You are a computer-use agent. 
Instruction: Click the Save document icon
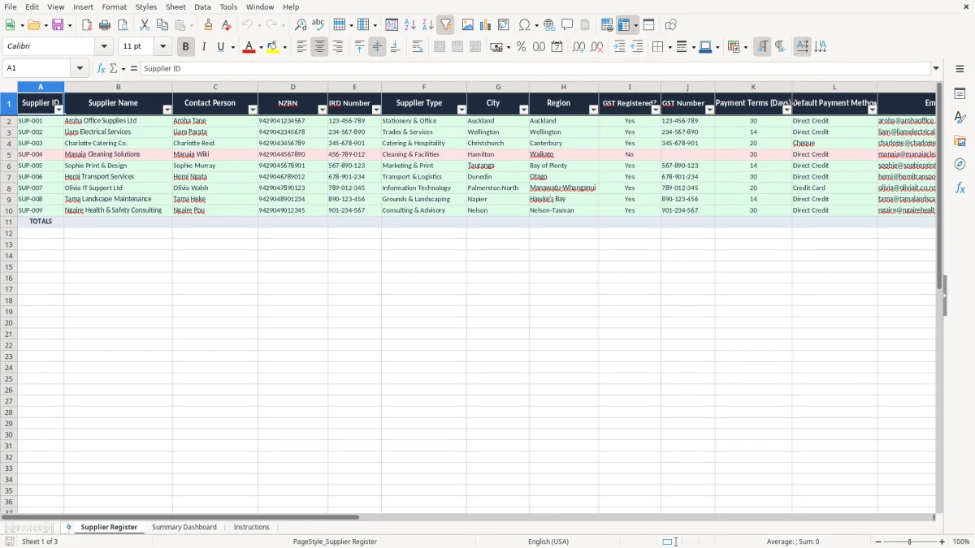click(58, 25)
